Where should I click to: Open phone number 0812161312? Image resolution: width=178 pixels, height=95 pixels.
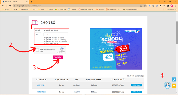click(41, 92)
